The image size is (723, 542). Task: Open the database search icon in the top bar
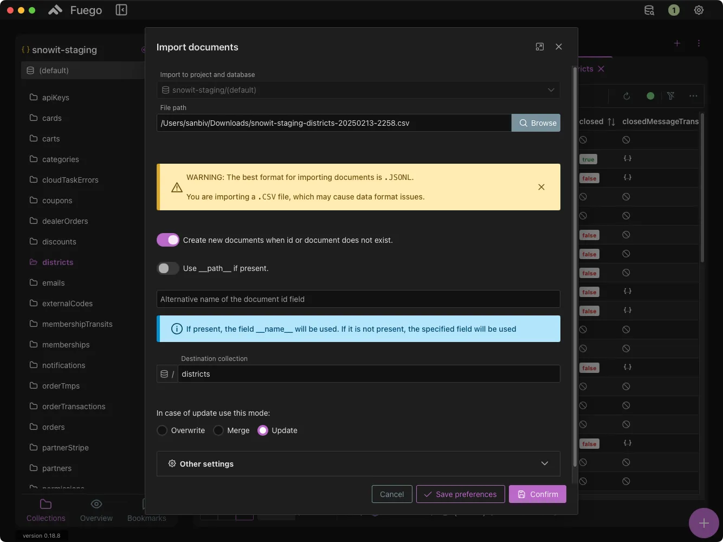[649, 10]
